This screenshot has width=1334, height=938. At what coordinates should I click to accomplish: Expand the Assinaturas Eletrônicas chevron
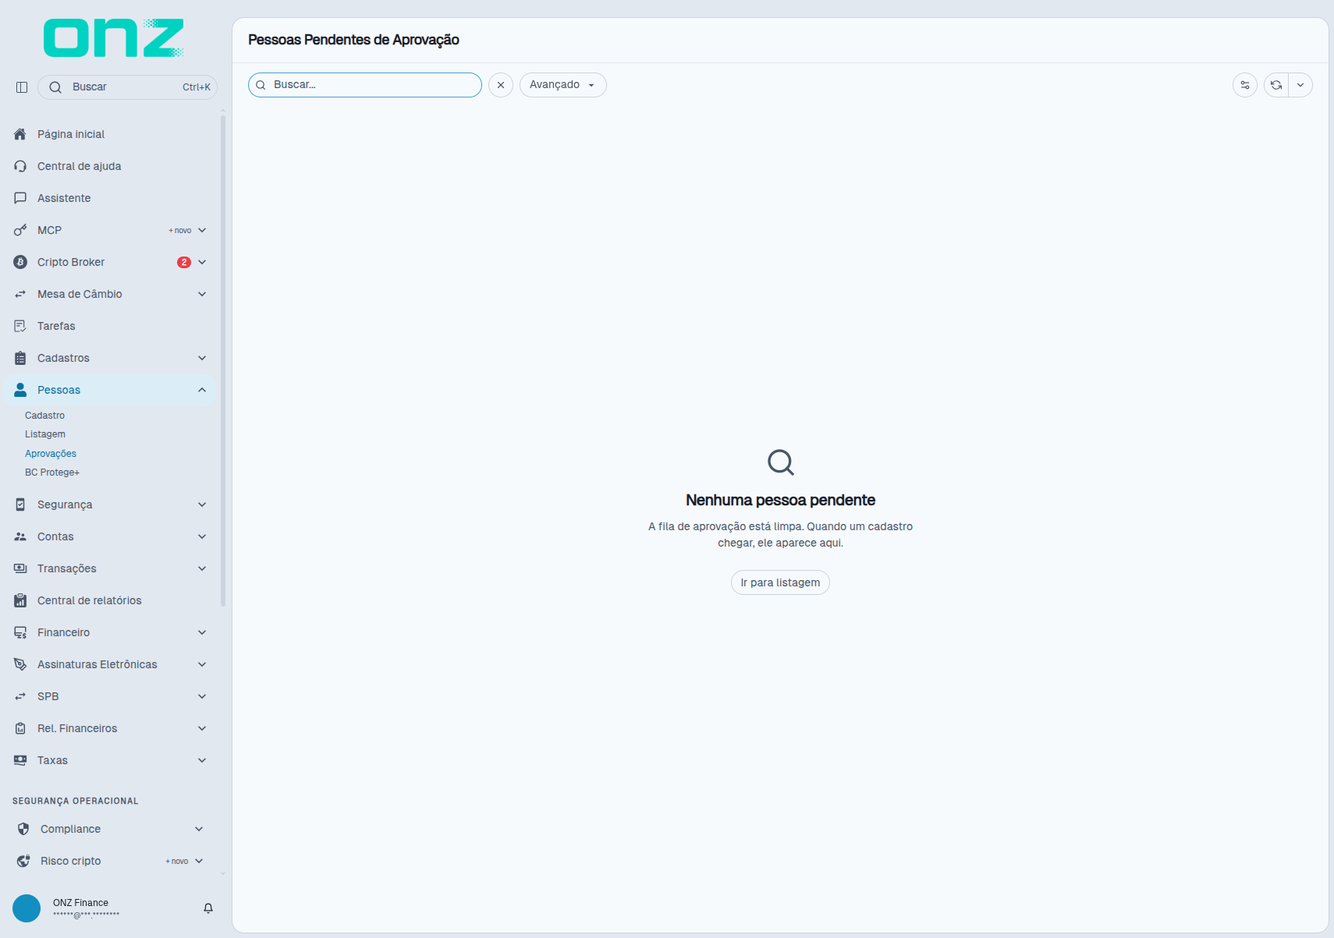202,664
